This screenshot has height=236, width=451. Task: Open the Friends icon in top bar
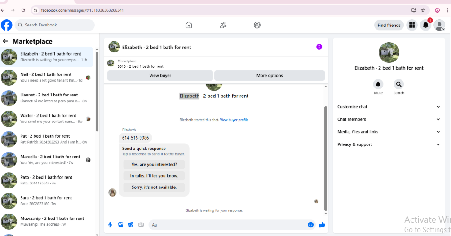tap(223, 25)
